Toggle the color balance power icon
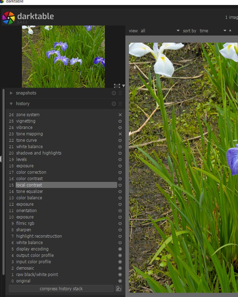238x297 pixels. (x=120, y=198)
